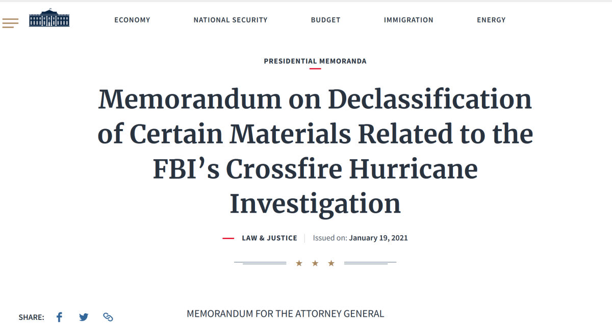Click the Memorandum for the Attorney General text
This screenshot has height=326, width=612.
tap(285, 314)
